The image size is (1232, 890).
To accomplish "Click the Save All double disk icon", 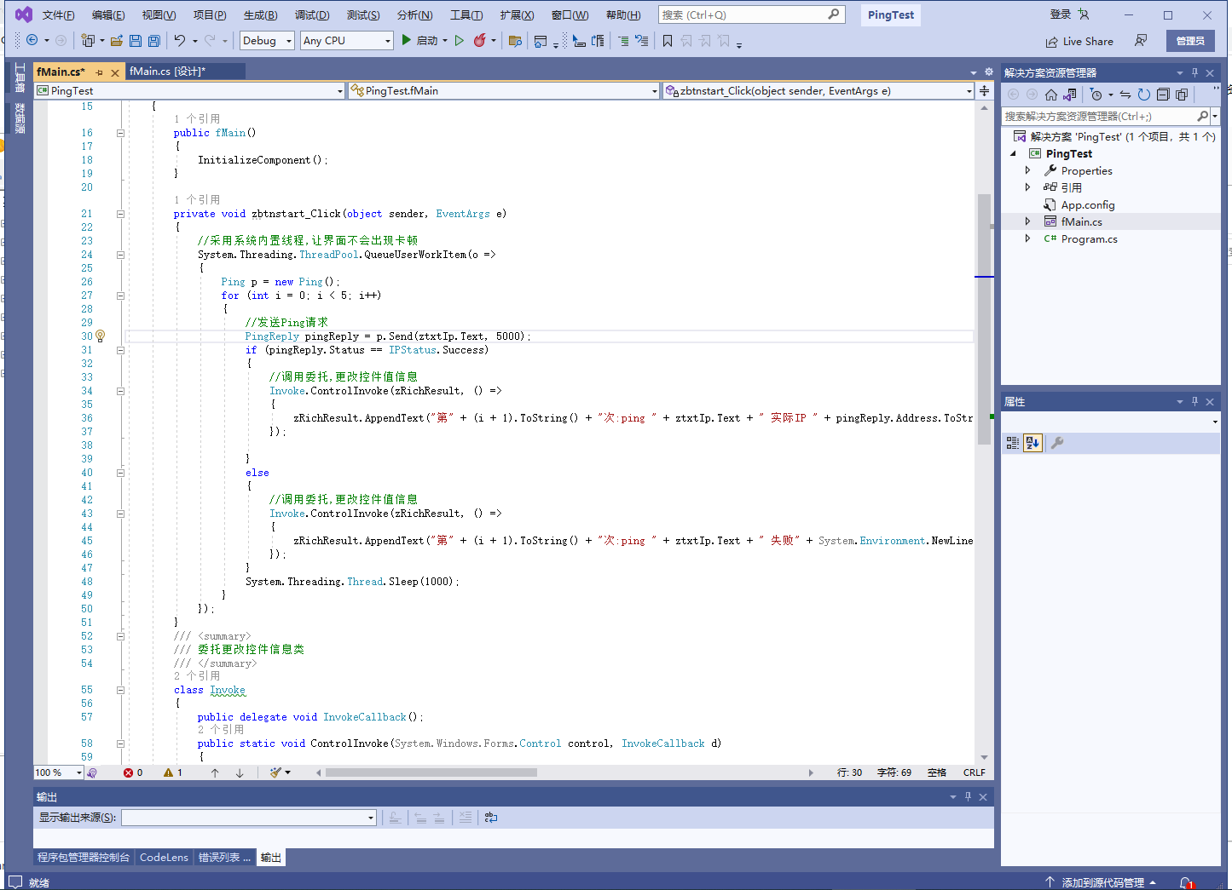I will [154, 40].
